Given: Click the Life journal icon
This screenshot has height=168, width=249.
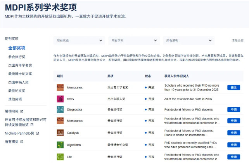Looking at the screenshot, I should click(60, 157).
